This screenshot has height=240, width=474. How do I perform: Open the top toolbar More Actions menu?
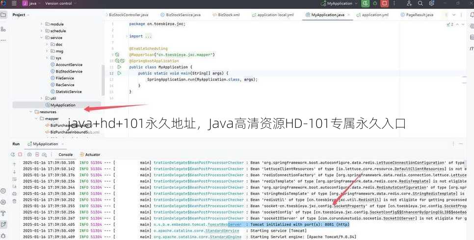point(394,3)
